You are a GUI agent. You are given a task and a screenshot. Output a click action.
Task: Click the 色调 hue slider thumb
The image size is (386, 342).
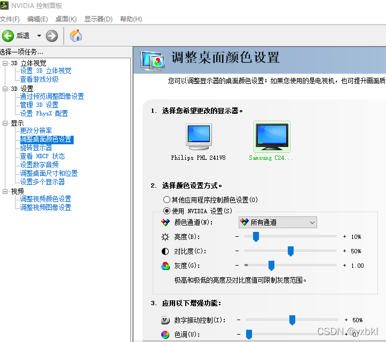point(249,335)
